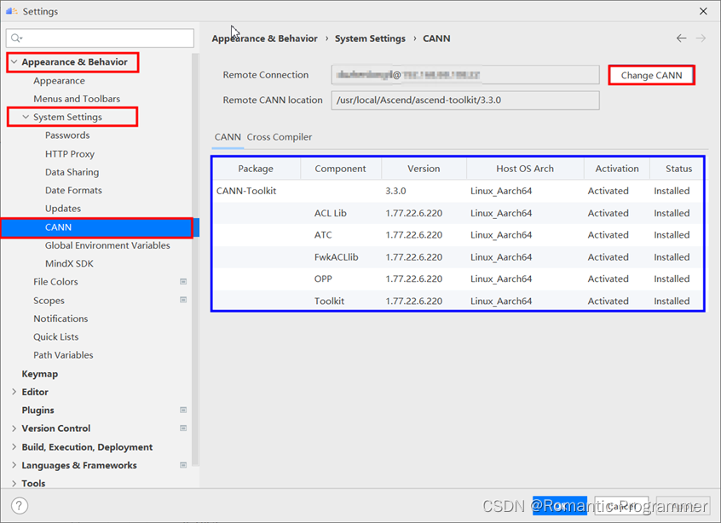Switch to the CANN tab
This screenshot has width=721, height=523.
pos(228,137)
